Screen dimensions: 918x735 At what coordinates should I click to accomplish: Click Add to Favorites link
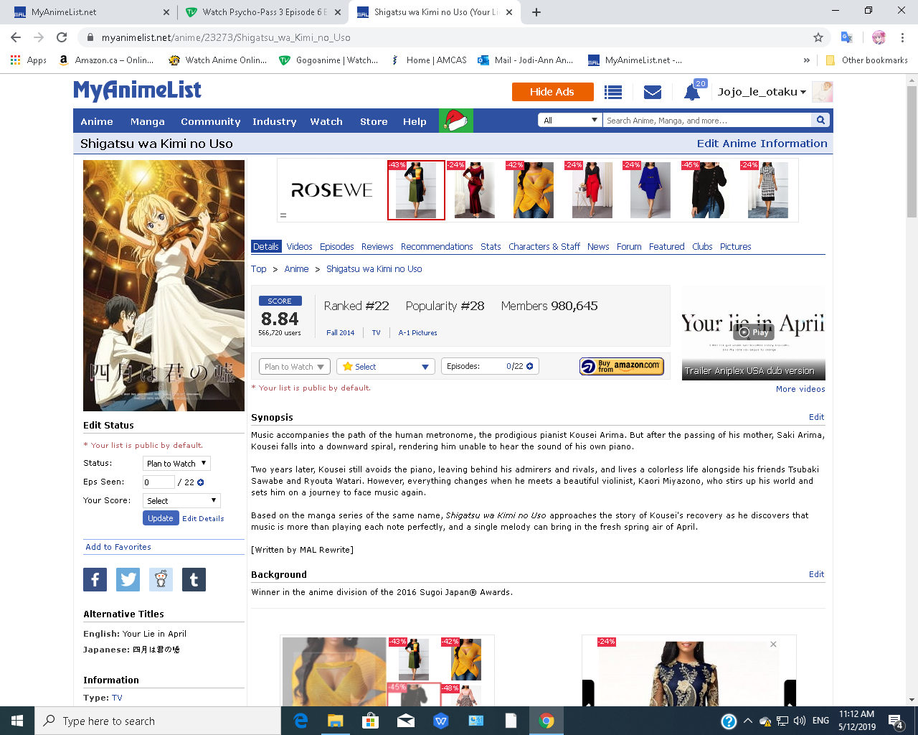tap(118, 547)
